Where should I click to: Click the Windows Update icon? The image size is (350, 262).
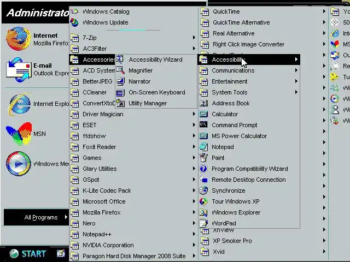point(74,22)
